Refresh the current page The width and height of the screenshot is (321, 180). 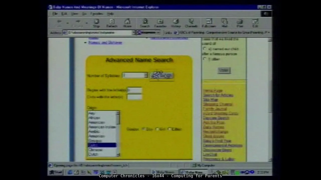click(x=112, y=23)
